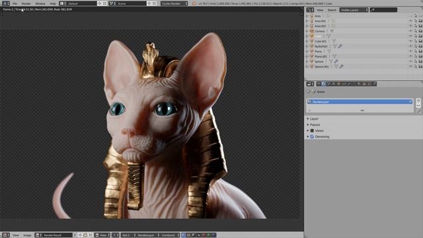Open the outliner View menu
Screen dimensions: 423x238
click(320, 10)
